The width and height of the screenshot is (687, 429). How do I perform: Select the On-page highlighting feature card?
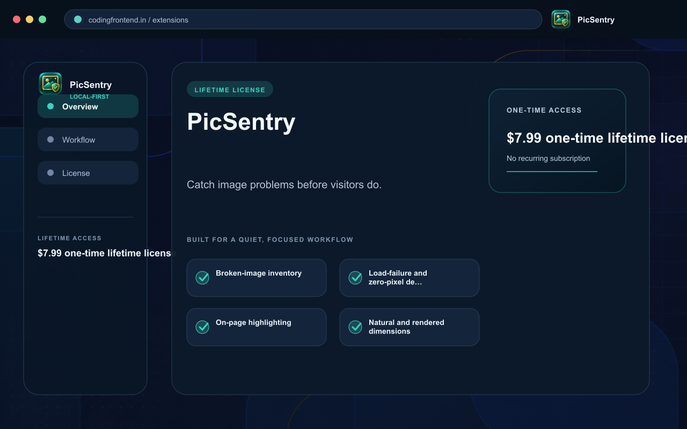click(257, 327)
